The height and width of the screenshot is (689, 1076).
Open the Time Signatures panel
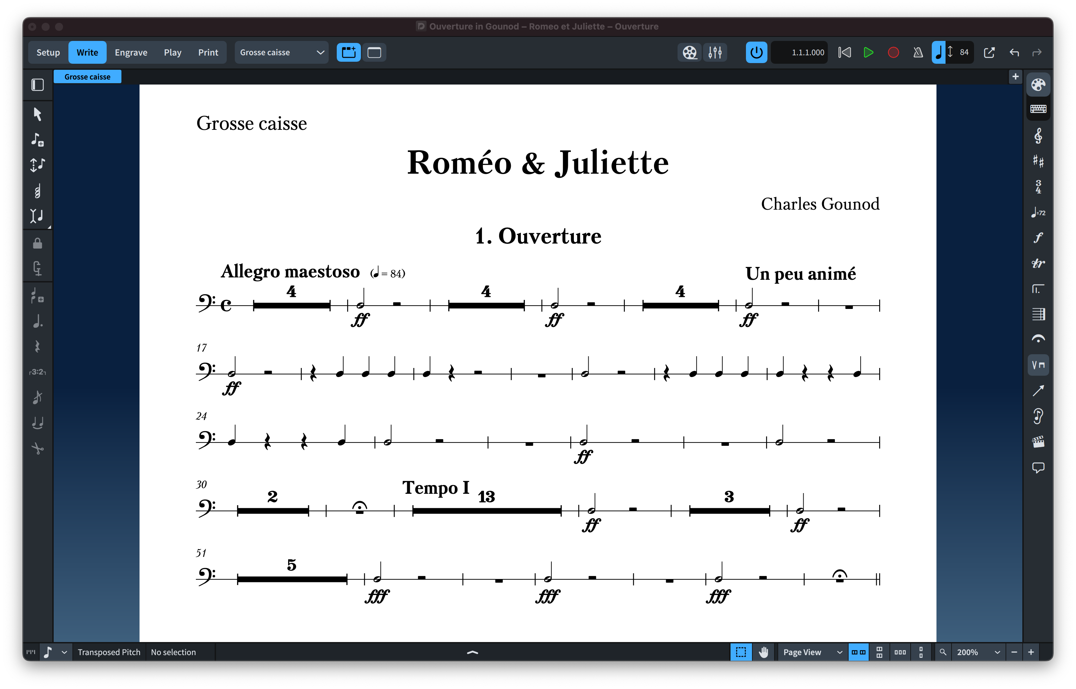click(1038, 187)
